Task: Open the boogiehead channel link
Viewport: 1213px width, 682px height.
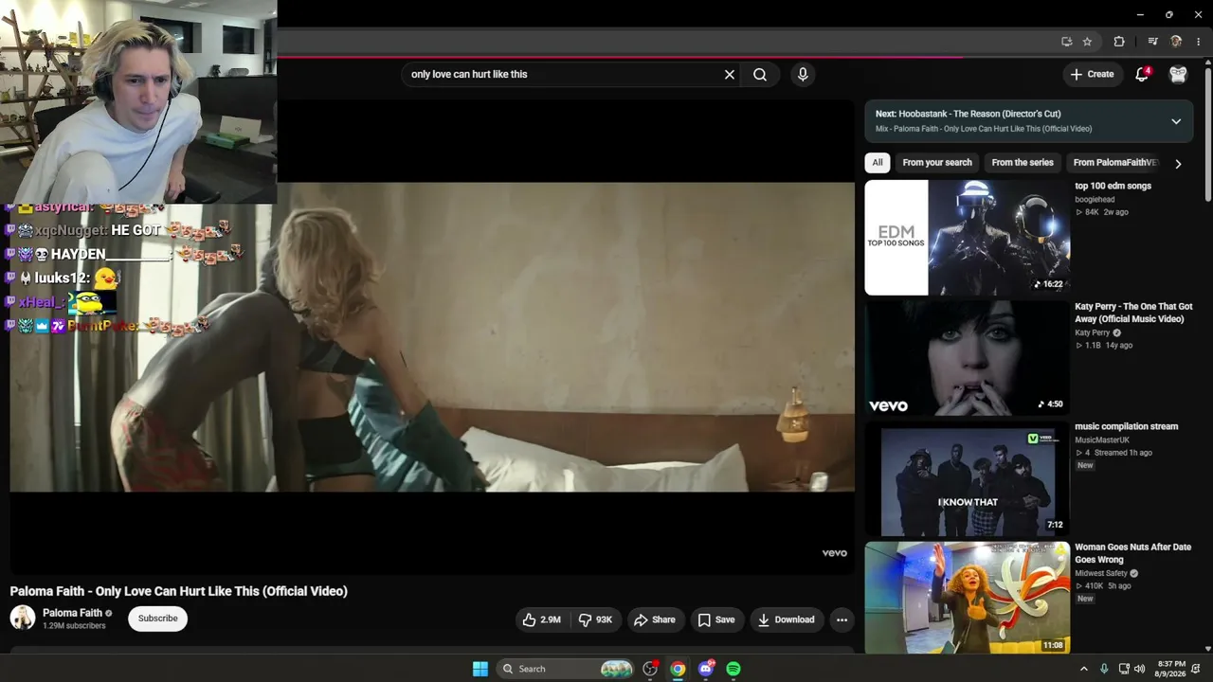Action: coord(1095,200)
